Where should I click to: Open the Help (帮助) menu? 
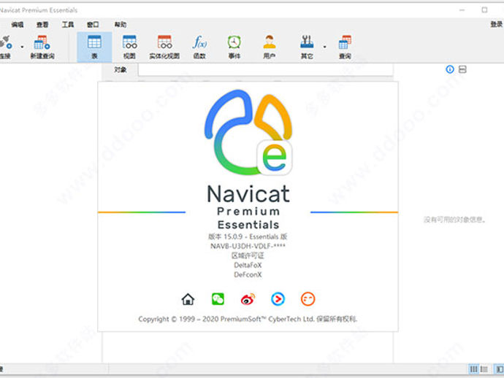pyautogui.click(x=121, y=24)
